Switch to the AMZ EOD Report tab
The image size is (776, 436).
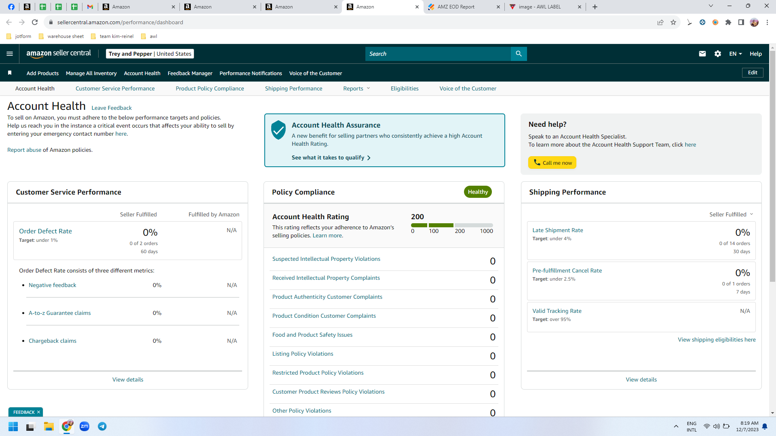(x=464, y=7)
